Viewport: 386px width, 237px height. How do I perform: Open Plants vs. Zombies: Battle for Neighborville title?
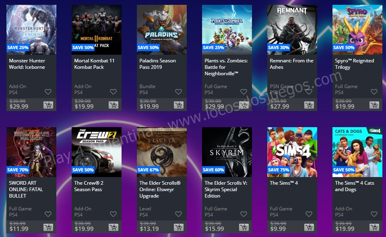tap(226, 67)
